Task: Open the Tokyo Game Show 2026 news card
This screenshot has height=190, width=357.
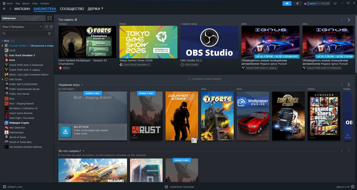Action: click(148, 42)
